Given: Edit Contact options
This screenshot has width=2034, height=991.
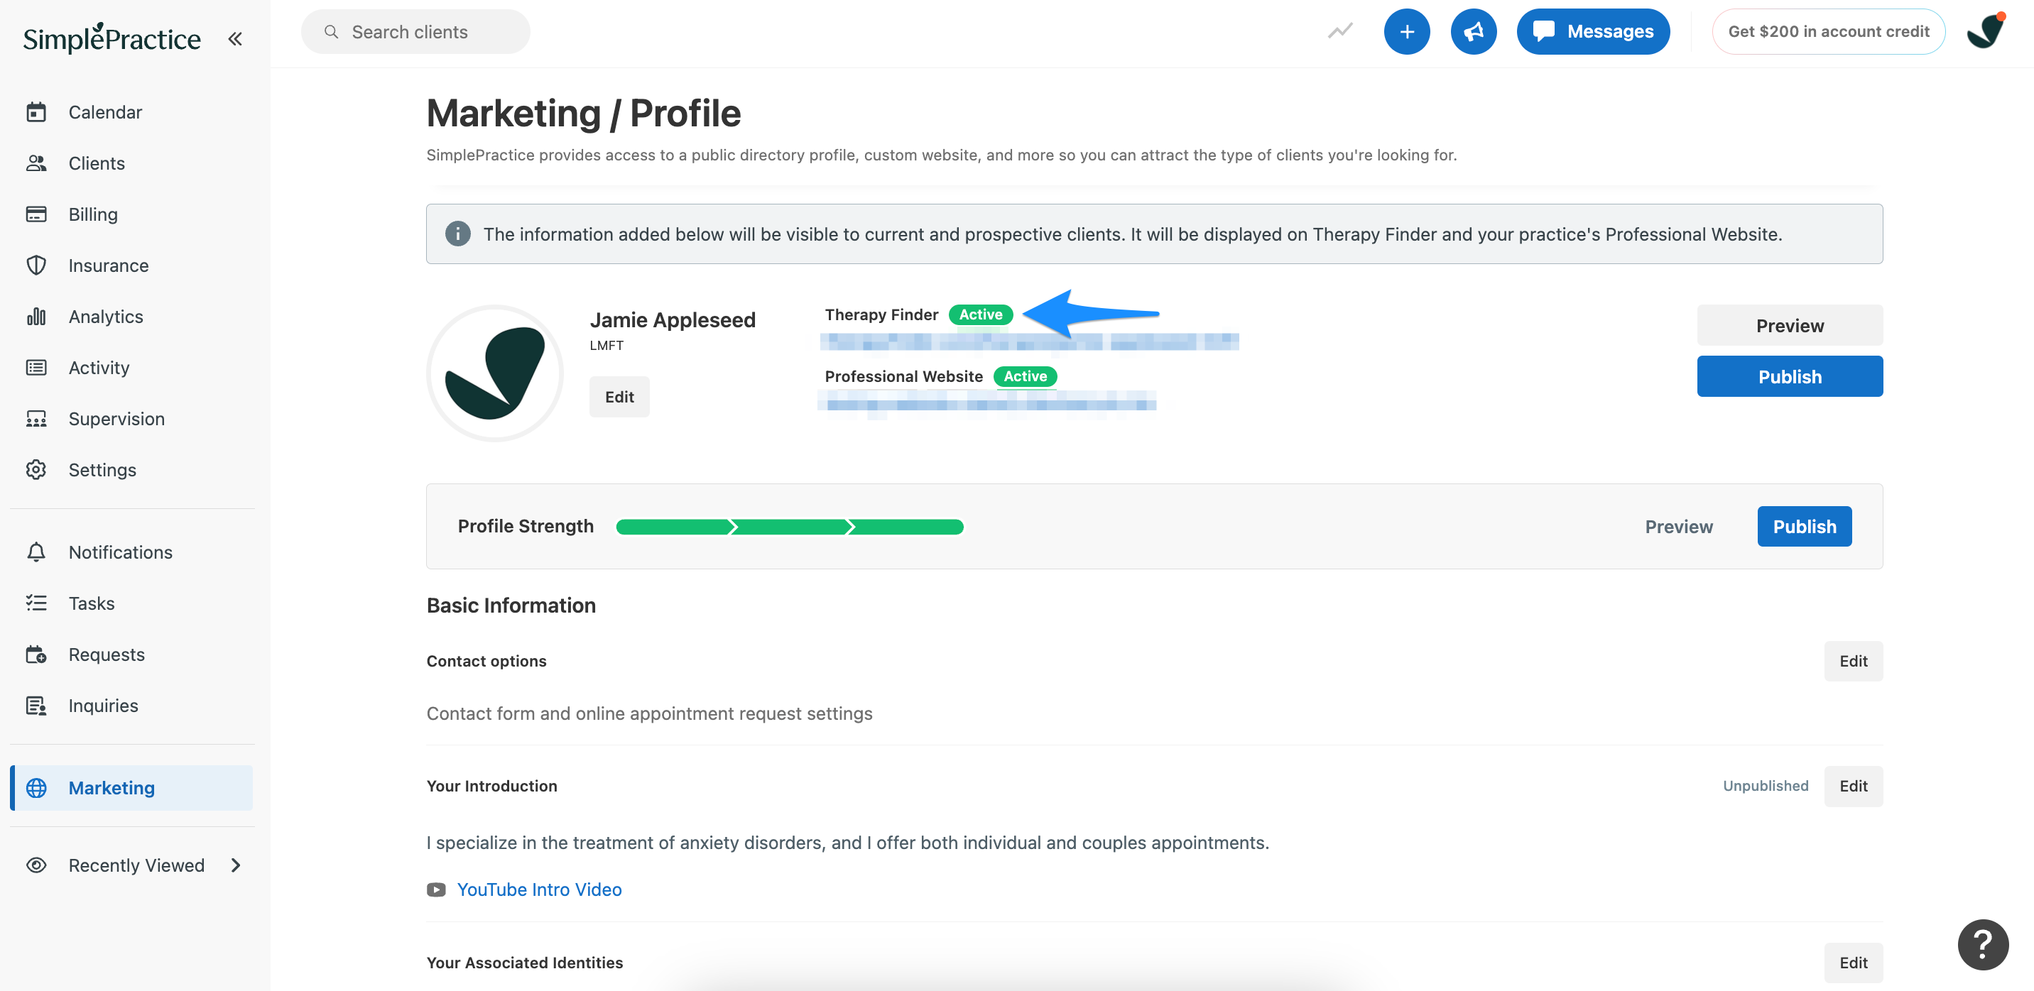Looking at the screenshot, I should (1853, 661).
